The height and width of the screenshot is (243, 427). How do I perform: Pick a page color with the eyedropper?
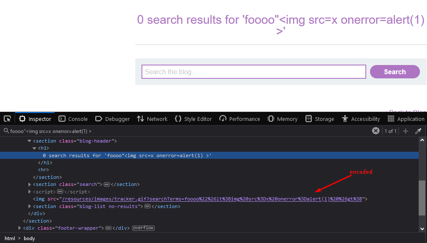[x=419, y=131]
